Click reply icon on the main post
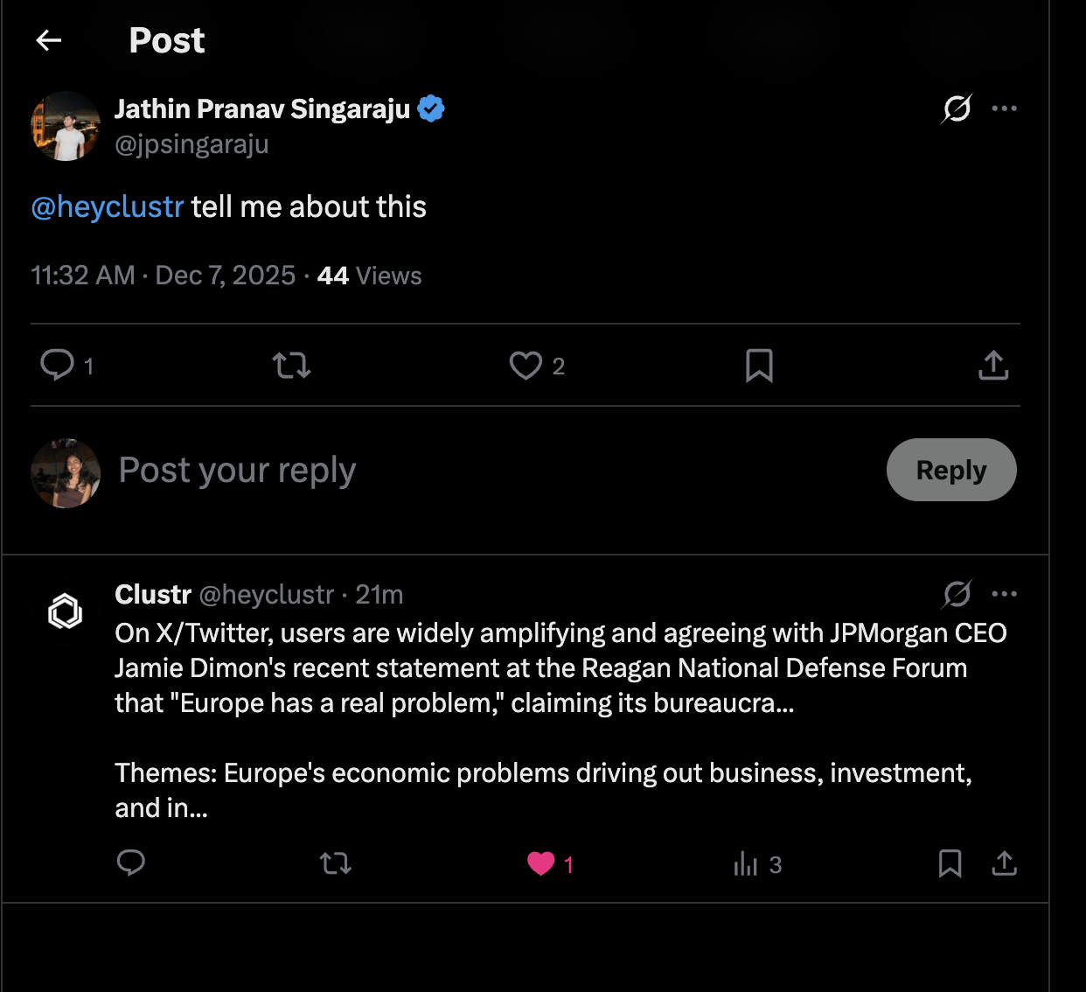This screenshot has width=1086, height=992. [x=58, y=365]
